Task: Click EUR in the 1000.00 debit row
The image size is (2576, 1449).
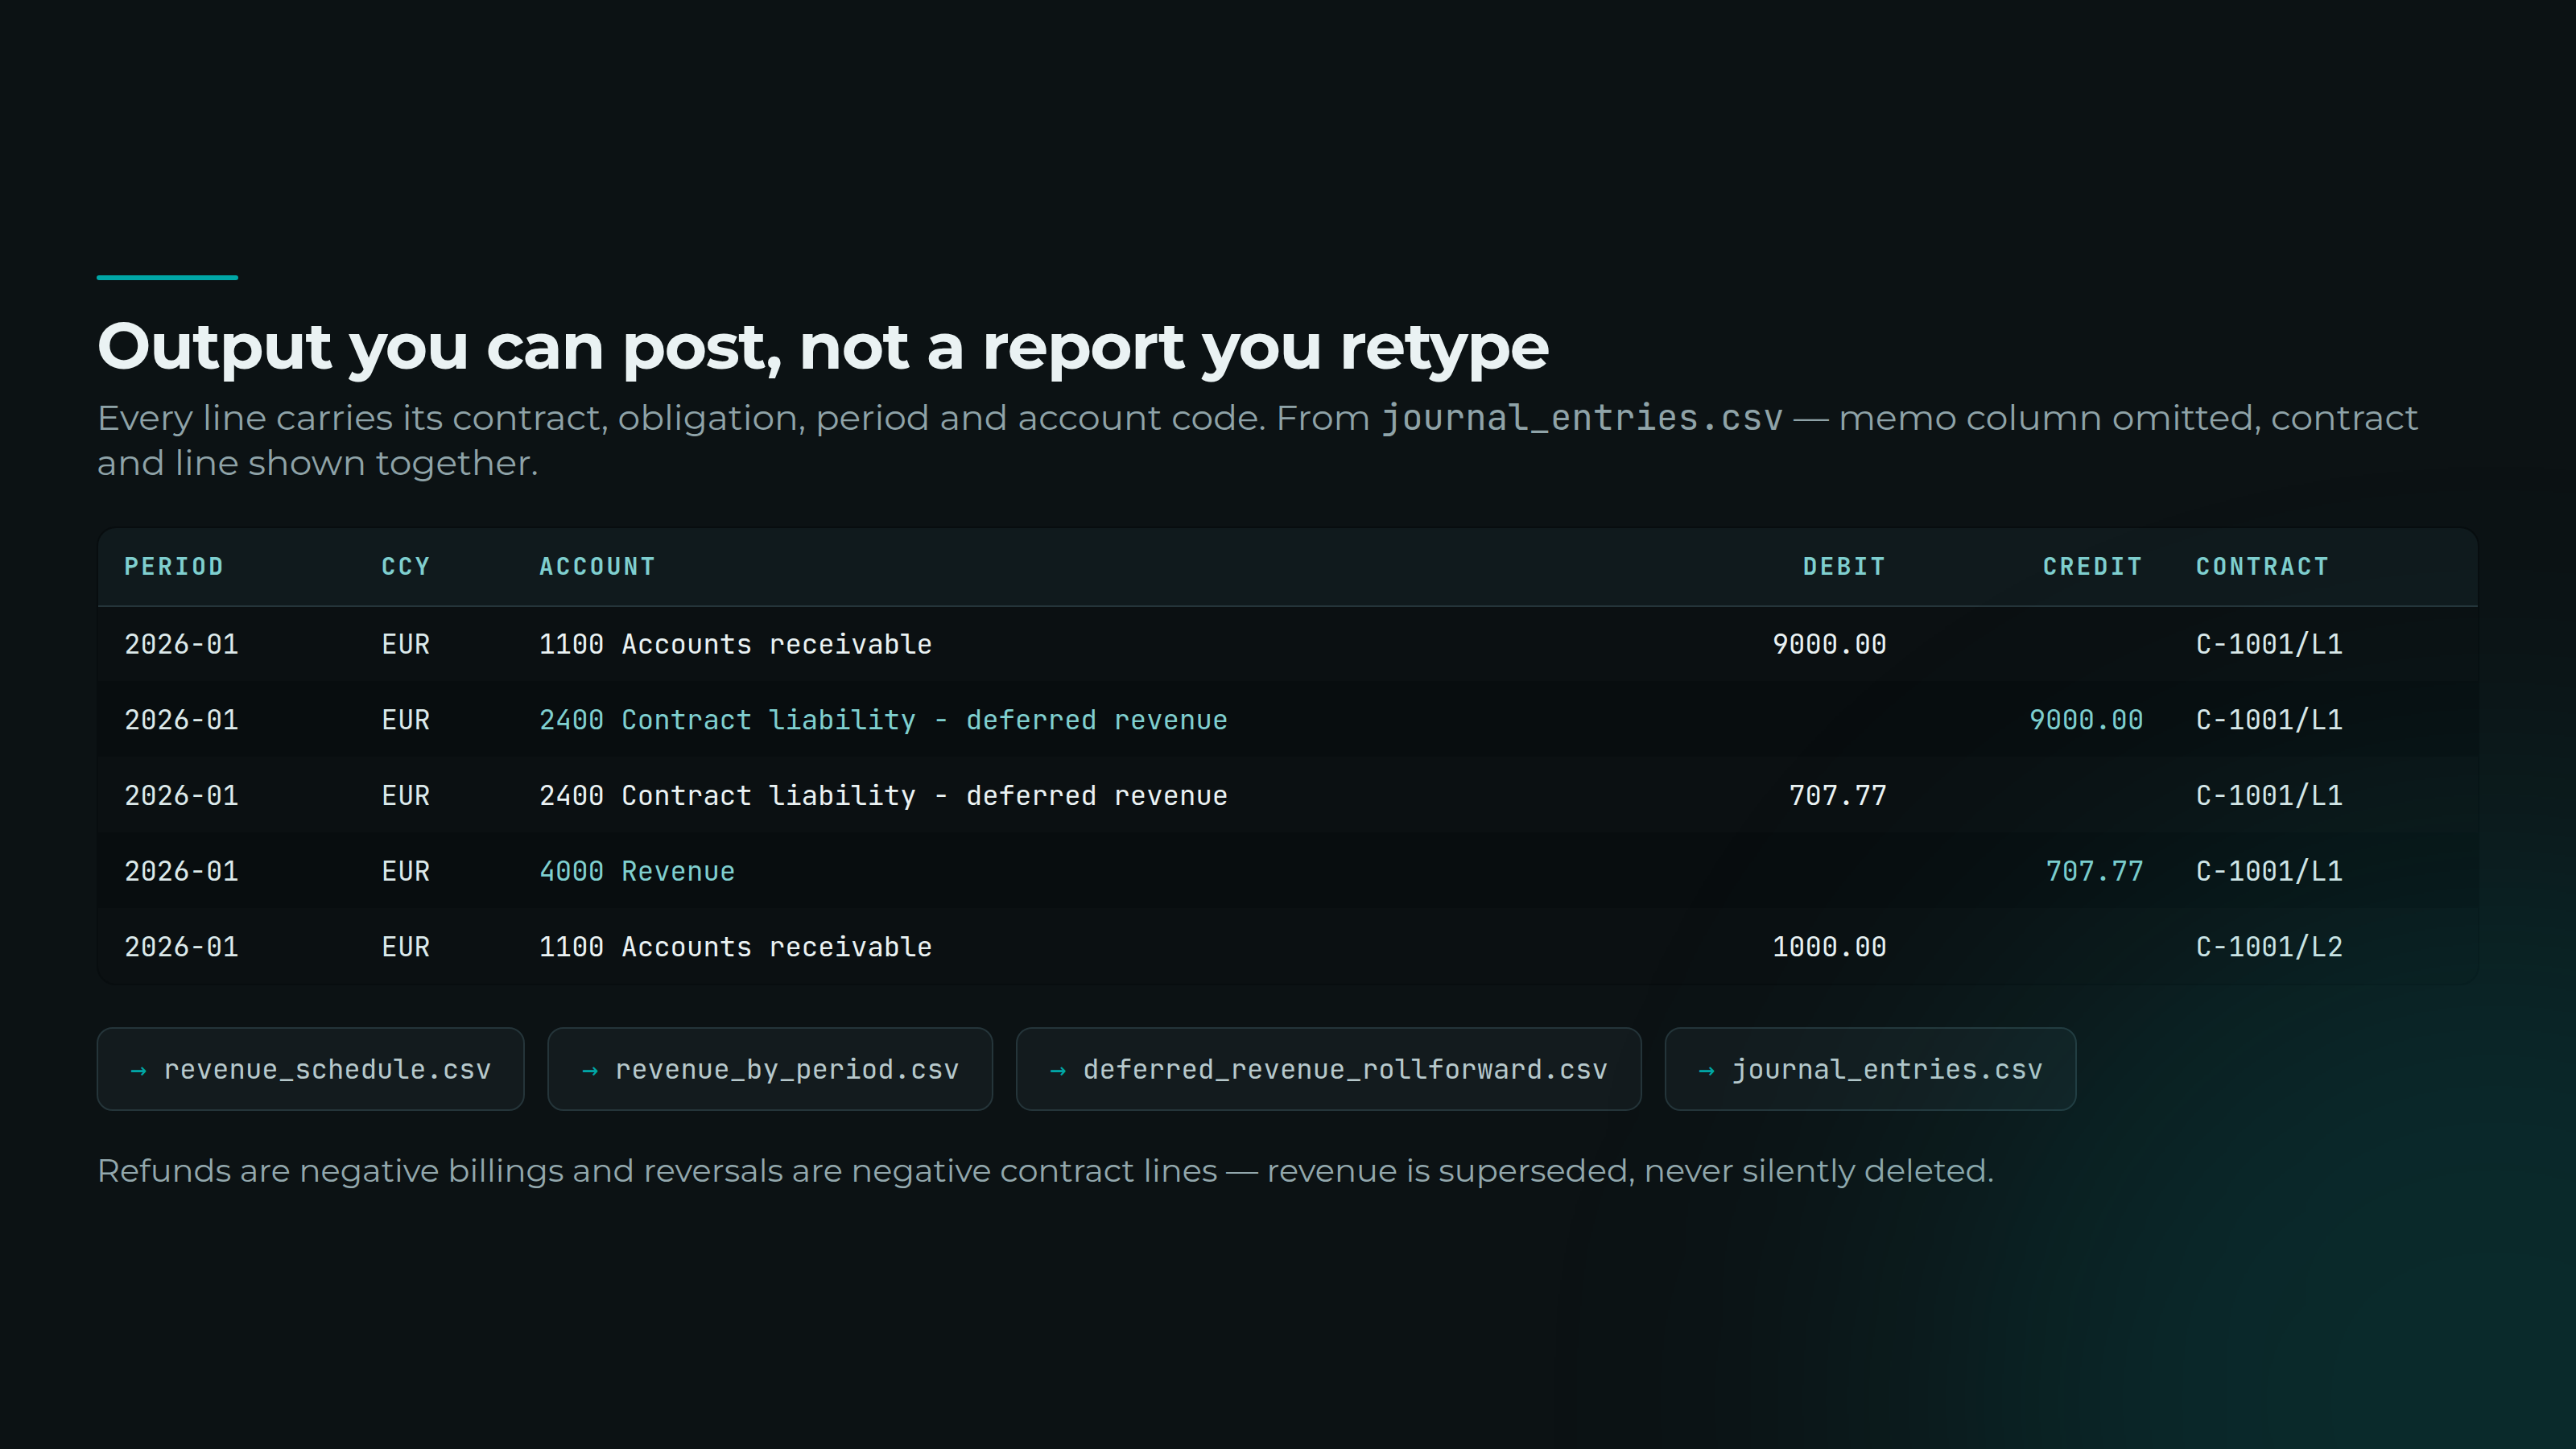Action: tap(406, 947)
